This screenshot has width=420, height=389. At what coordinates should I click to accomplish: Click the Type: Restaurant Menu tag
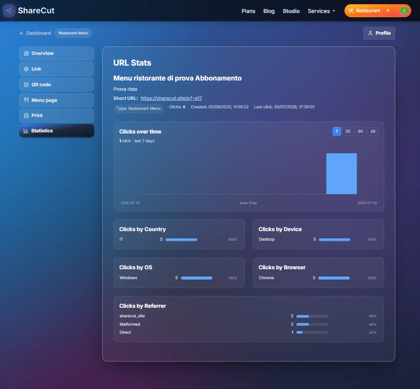pos(138,108)
